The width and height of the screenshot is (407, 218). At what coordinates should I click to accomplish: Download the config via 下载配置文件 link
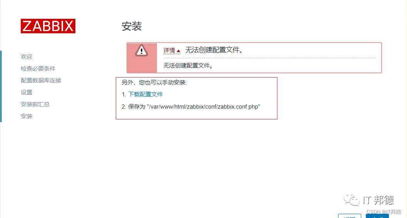click(145, 94)
